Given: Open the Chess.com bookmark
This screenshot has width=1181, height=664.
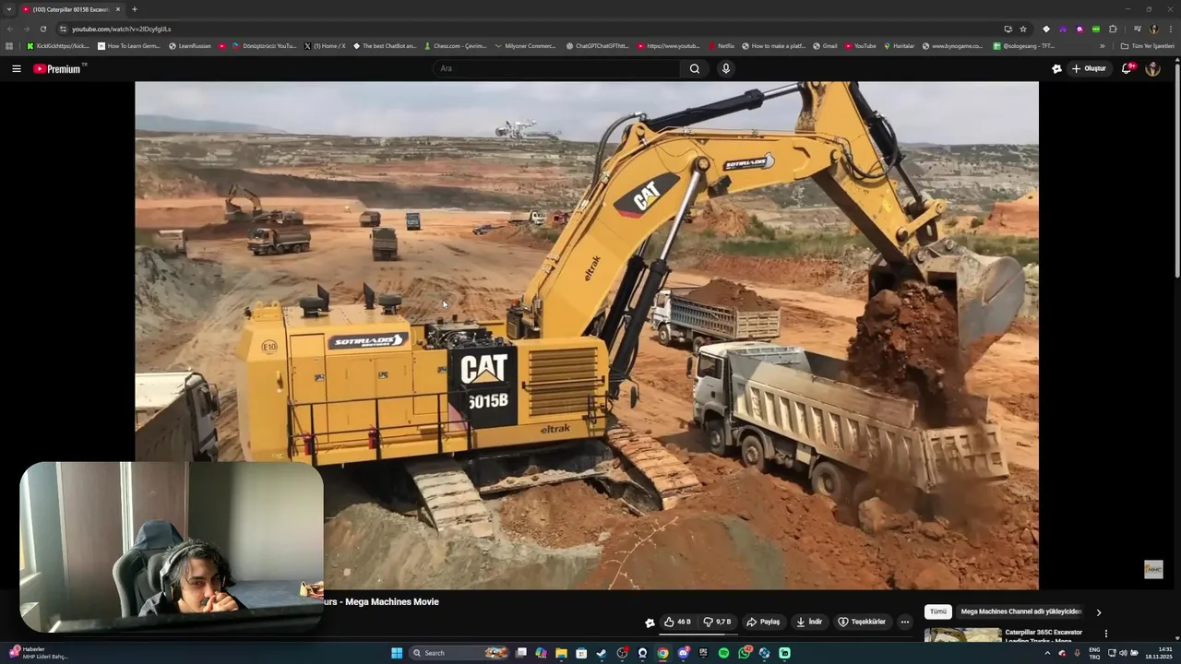Looking at the screenshot, I should tap(455, 45).
